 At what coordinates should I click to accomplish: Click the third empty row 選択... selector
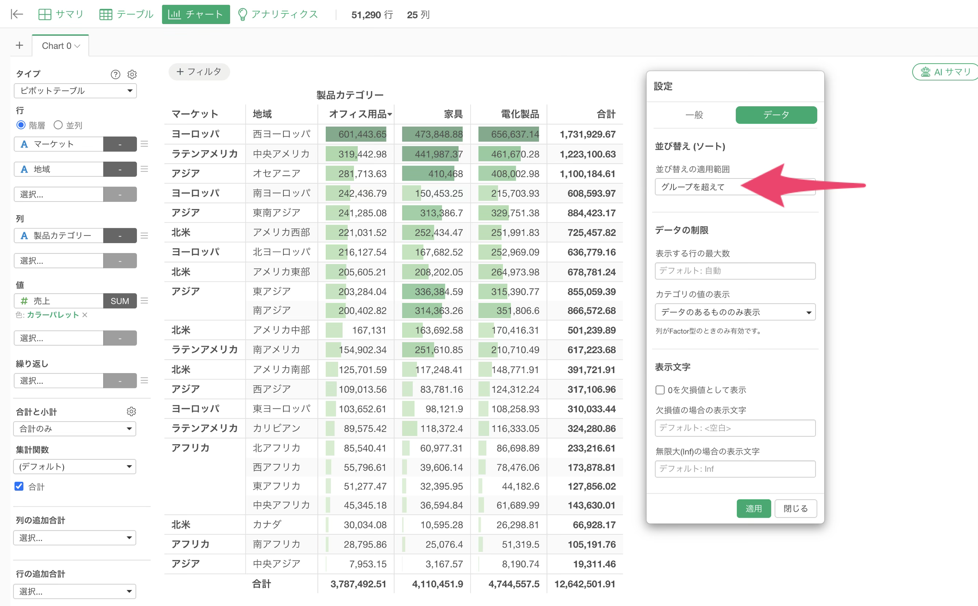click(x=58, y=194)
